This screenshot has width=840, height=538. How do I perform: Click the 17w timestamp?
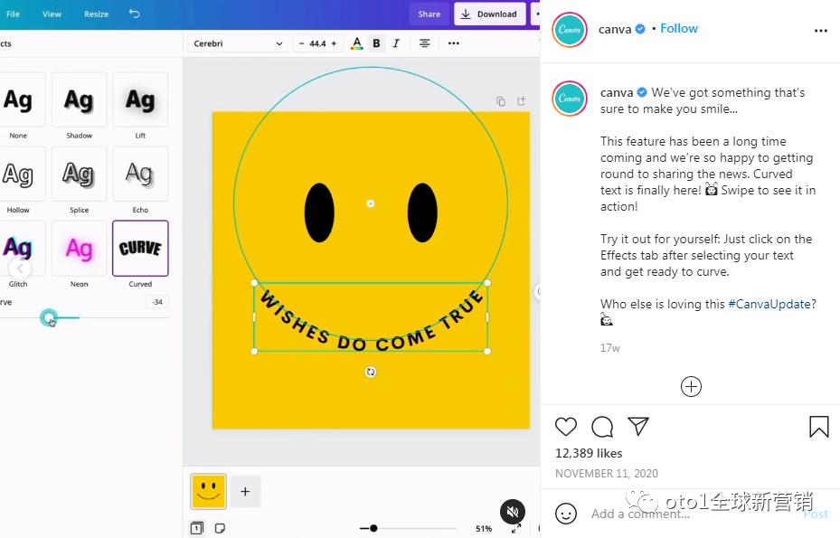tap(609, 348)
